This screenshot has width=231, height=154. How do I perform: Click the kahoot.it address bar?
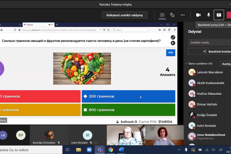point(59,30)
